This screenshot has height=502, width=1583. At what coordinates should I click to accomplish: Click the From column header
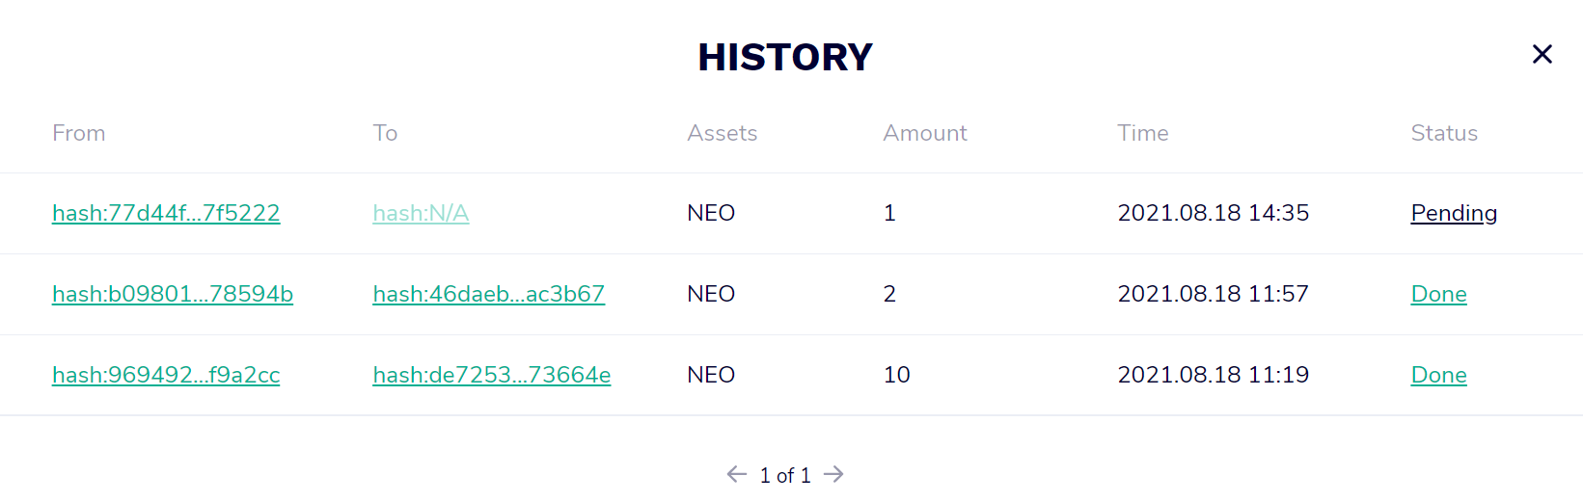pos(79,133)
